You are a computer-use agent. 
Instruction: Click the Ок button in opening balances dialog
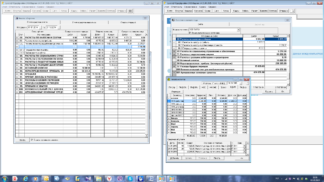[x=283, y=91]
